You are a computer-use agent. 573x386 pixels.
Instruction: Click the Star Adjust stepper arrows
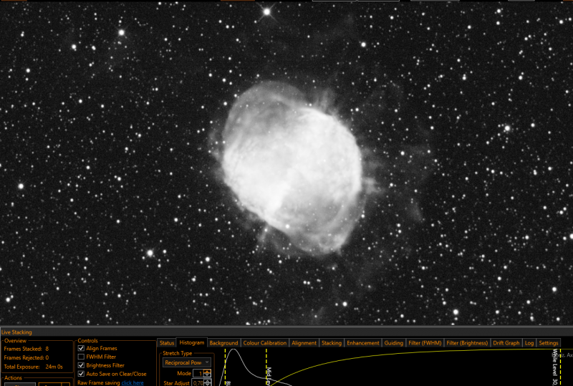pyautogui.click(x=207, y=382)
